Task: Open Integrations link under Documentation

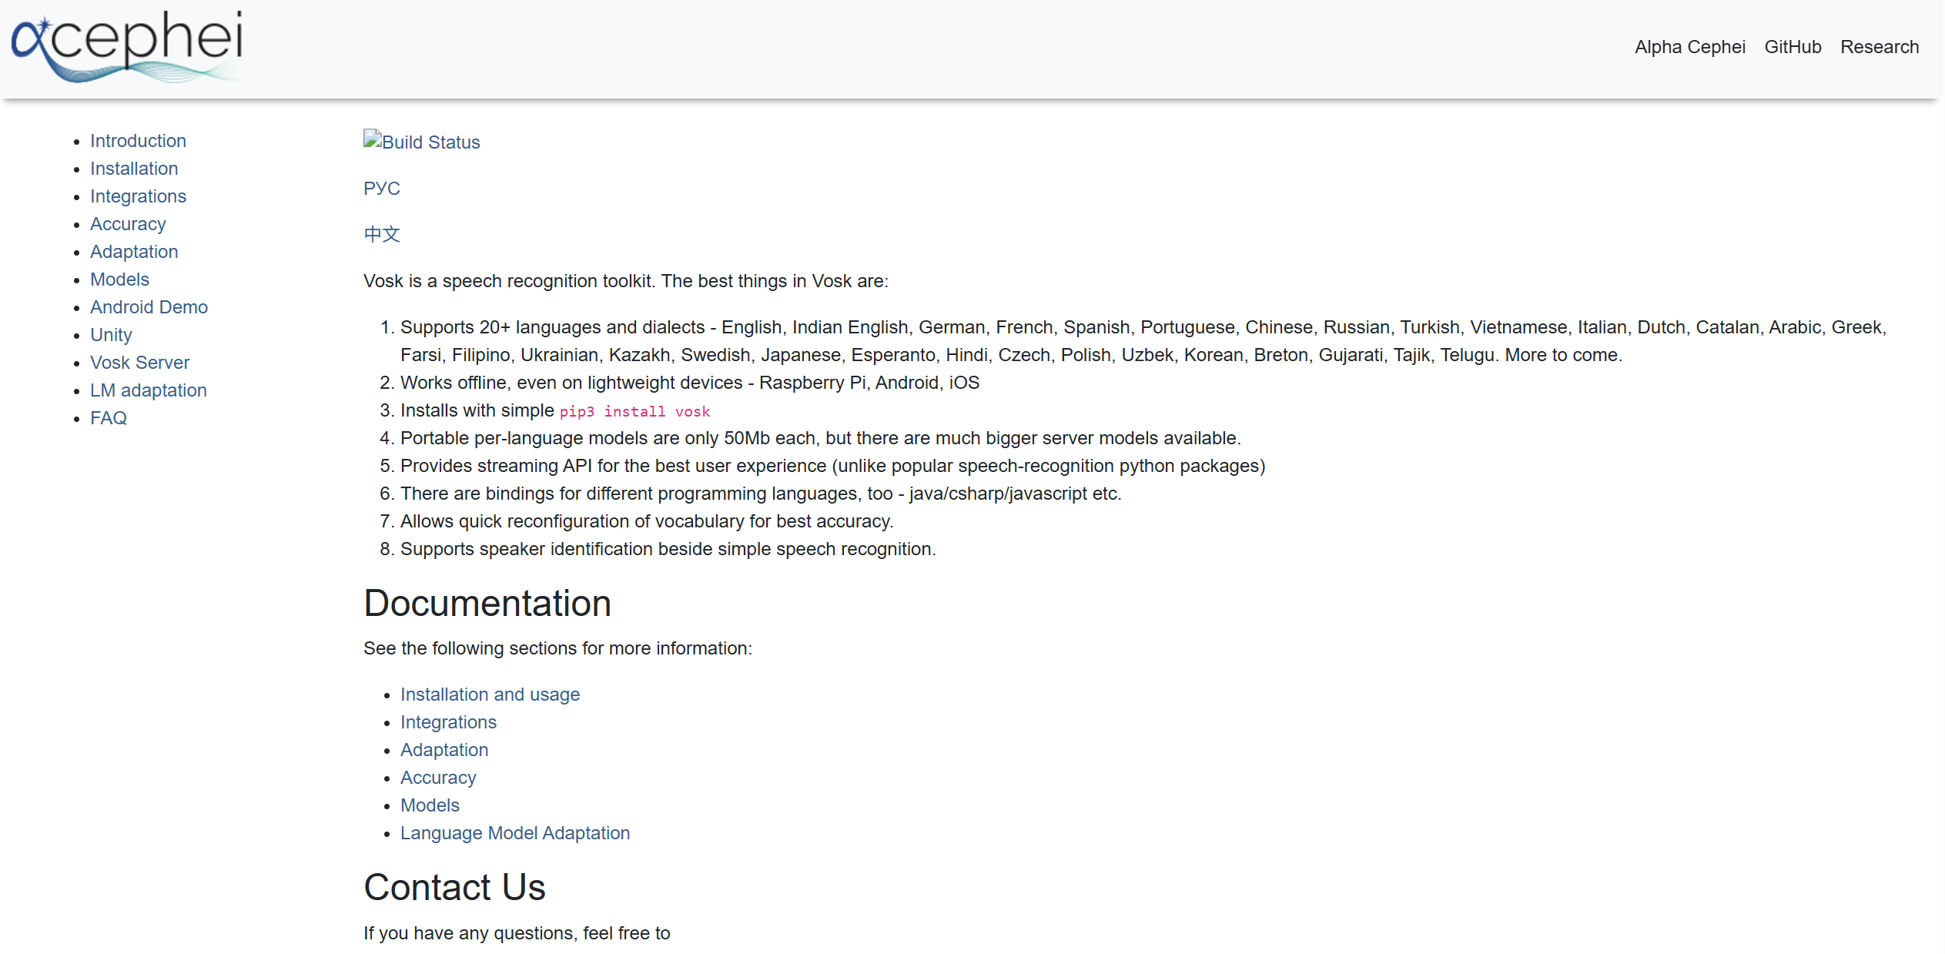Action: (x=448, y=722)
